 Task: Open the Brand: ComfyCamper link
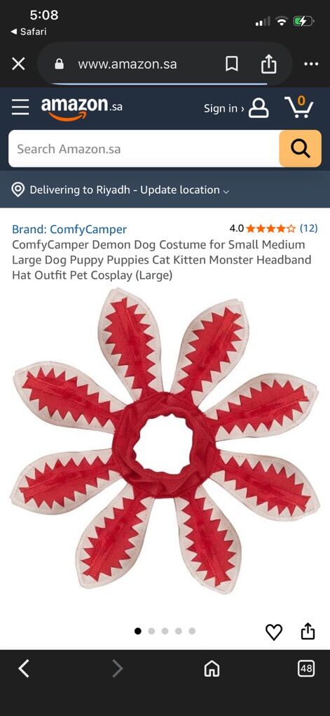tap(69, 230)
